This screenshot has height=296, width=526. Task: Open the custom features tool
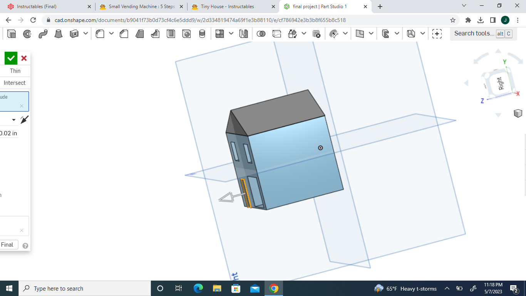437,34
